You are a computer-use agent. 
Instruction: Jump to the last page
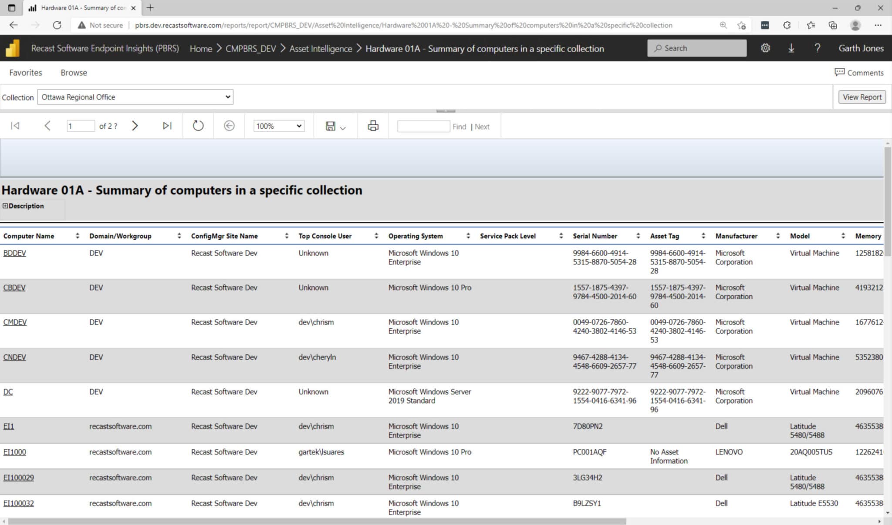pyautogui.click(x=166, y=126)
